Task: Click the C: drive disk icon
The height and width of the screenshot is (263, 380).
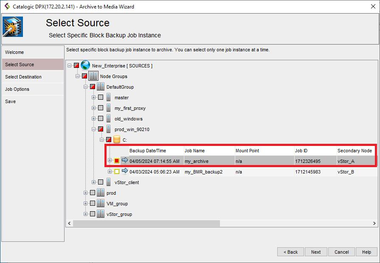Action: tap(117, 140)
